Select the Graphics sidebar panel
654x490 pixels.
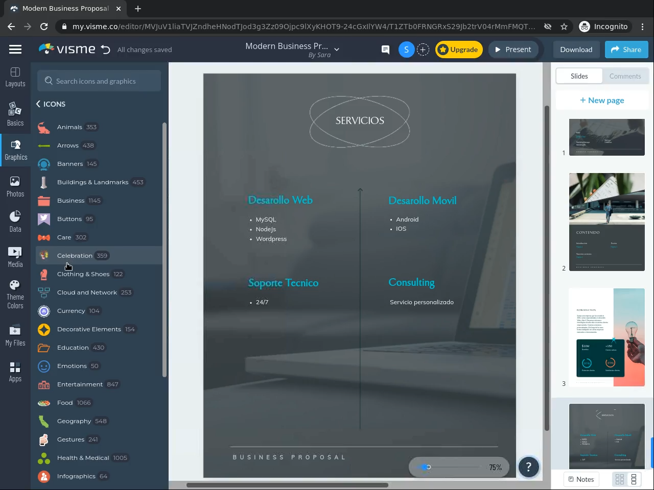[16, 151]
